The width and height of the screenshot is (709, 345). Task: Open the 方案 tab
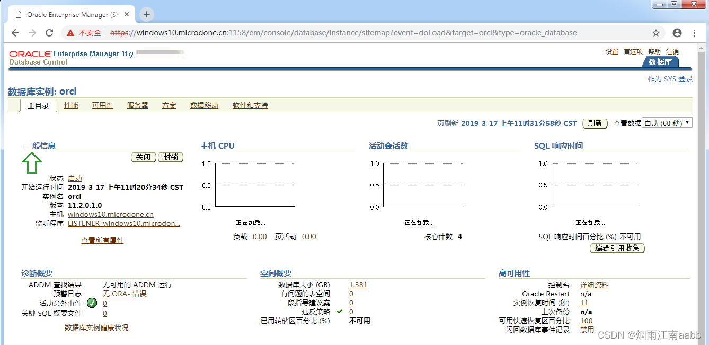[x=169, y=106]
